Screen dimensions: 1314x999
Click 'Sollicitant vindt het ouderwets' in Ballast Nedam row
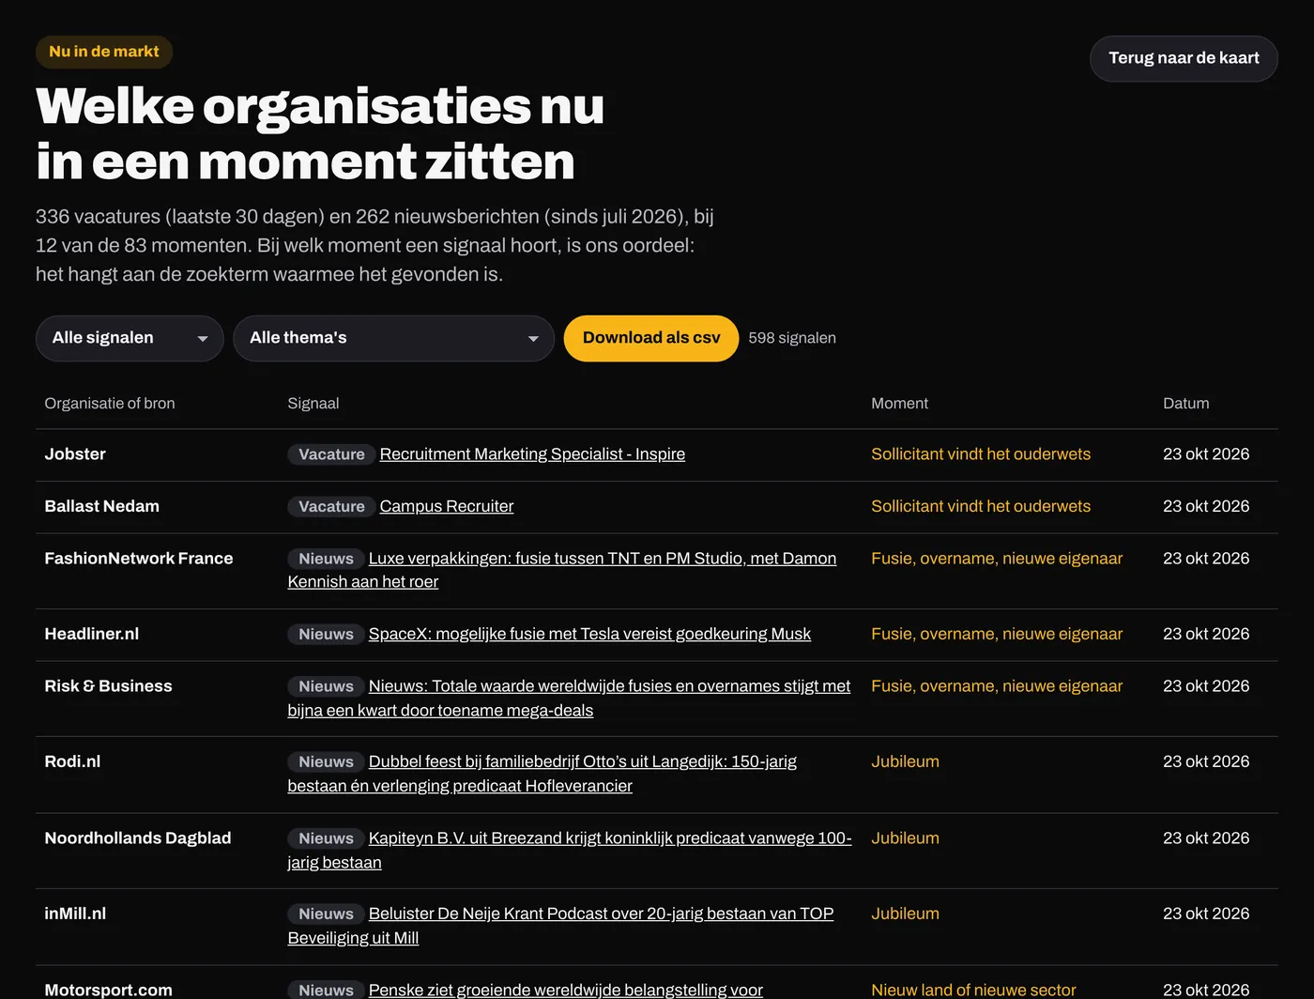(981, 506)
